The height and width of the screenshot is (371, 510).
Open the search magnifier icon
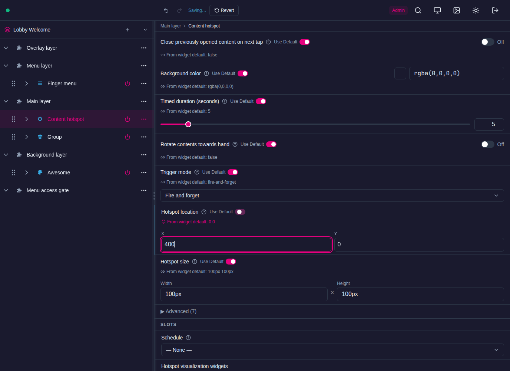coord(418,10)
